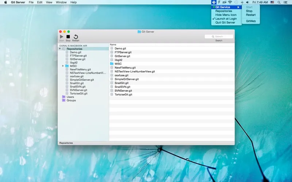Click the icon beside libgit2 in file list

112,60
